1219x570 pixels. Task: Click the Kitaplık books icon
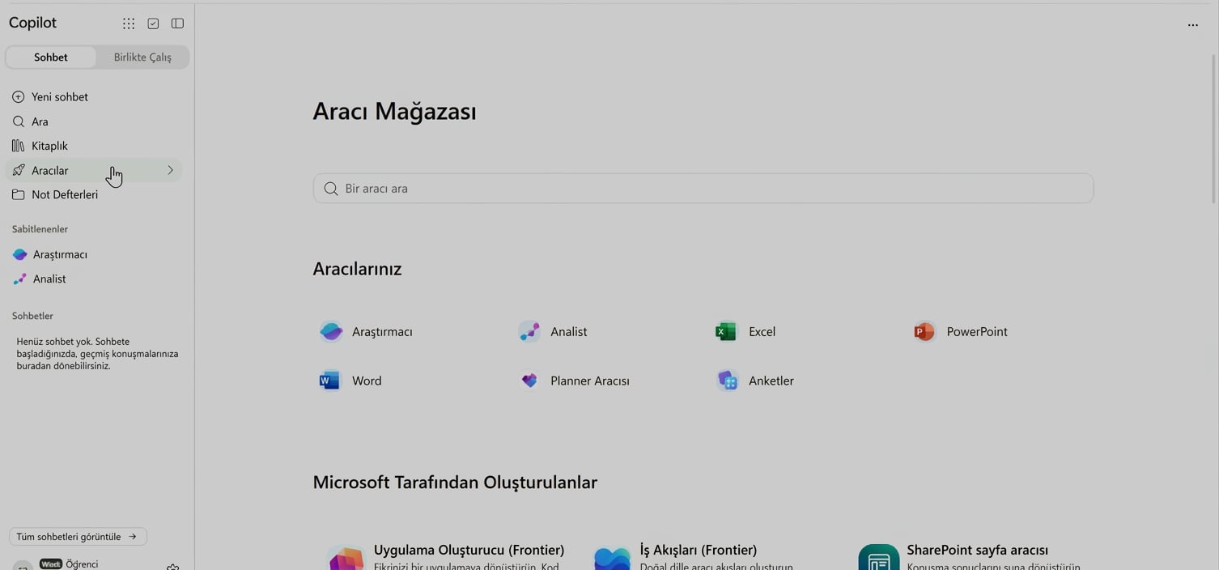pos(19,146)
